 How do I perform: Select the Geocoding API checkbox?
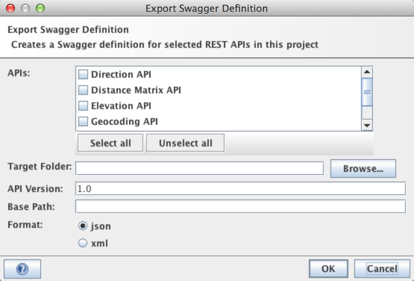tap(83, 121)
